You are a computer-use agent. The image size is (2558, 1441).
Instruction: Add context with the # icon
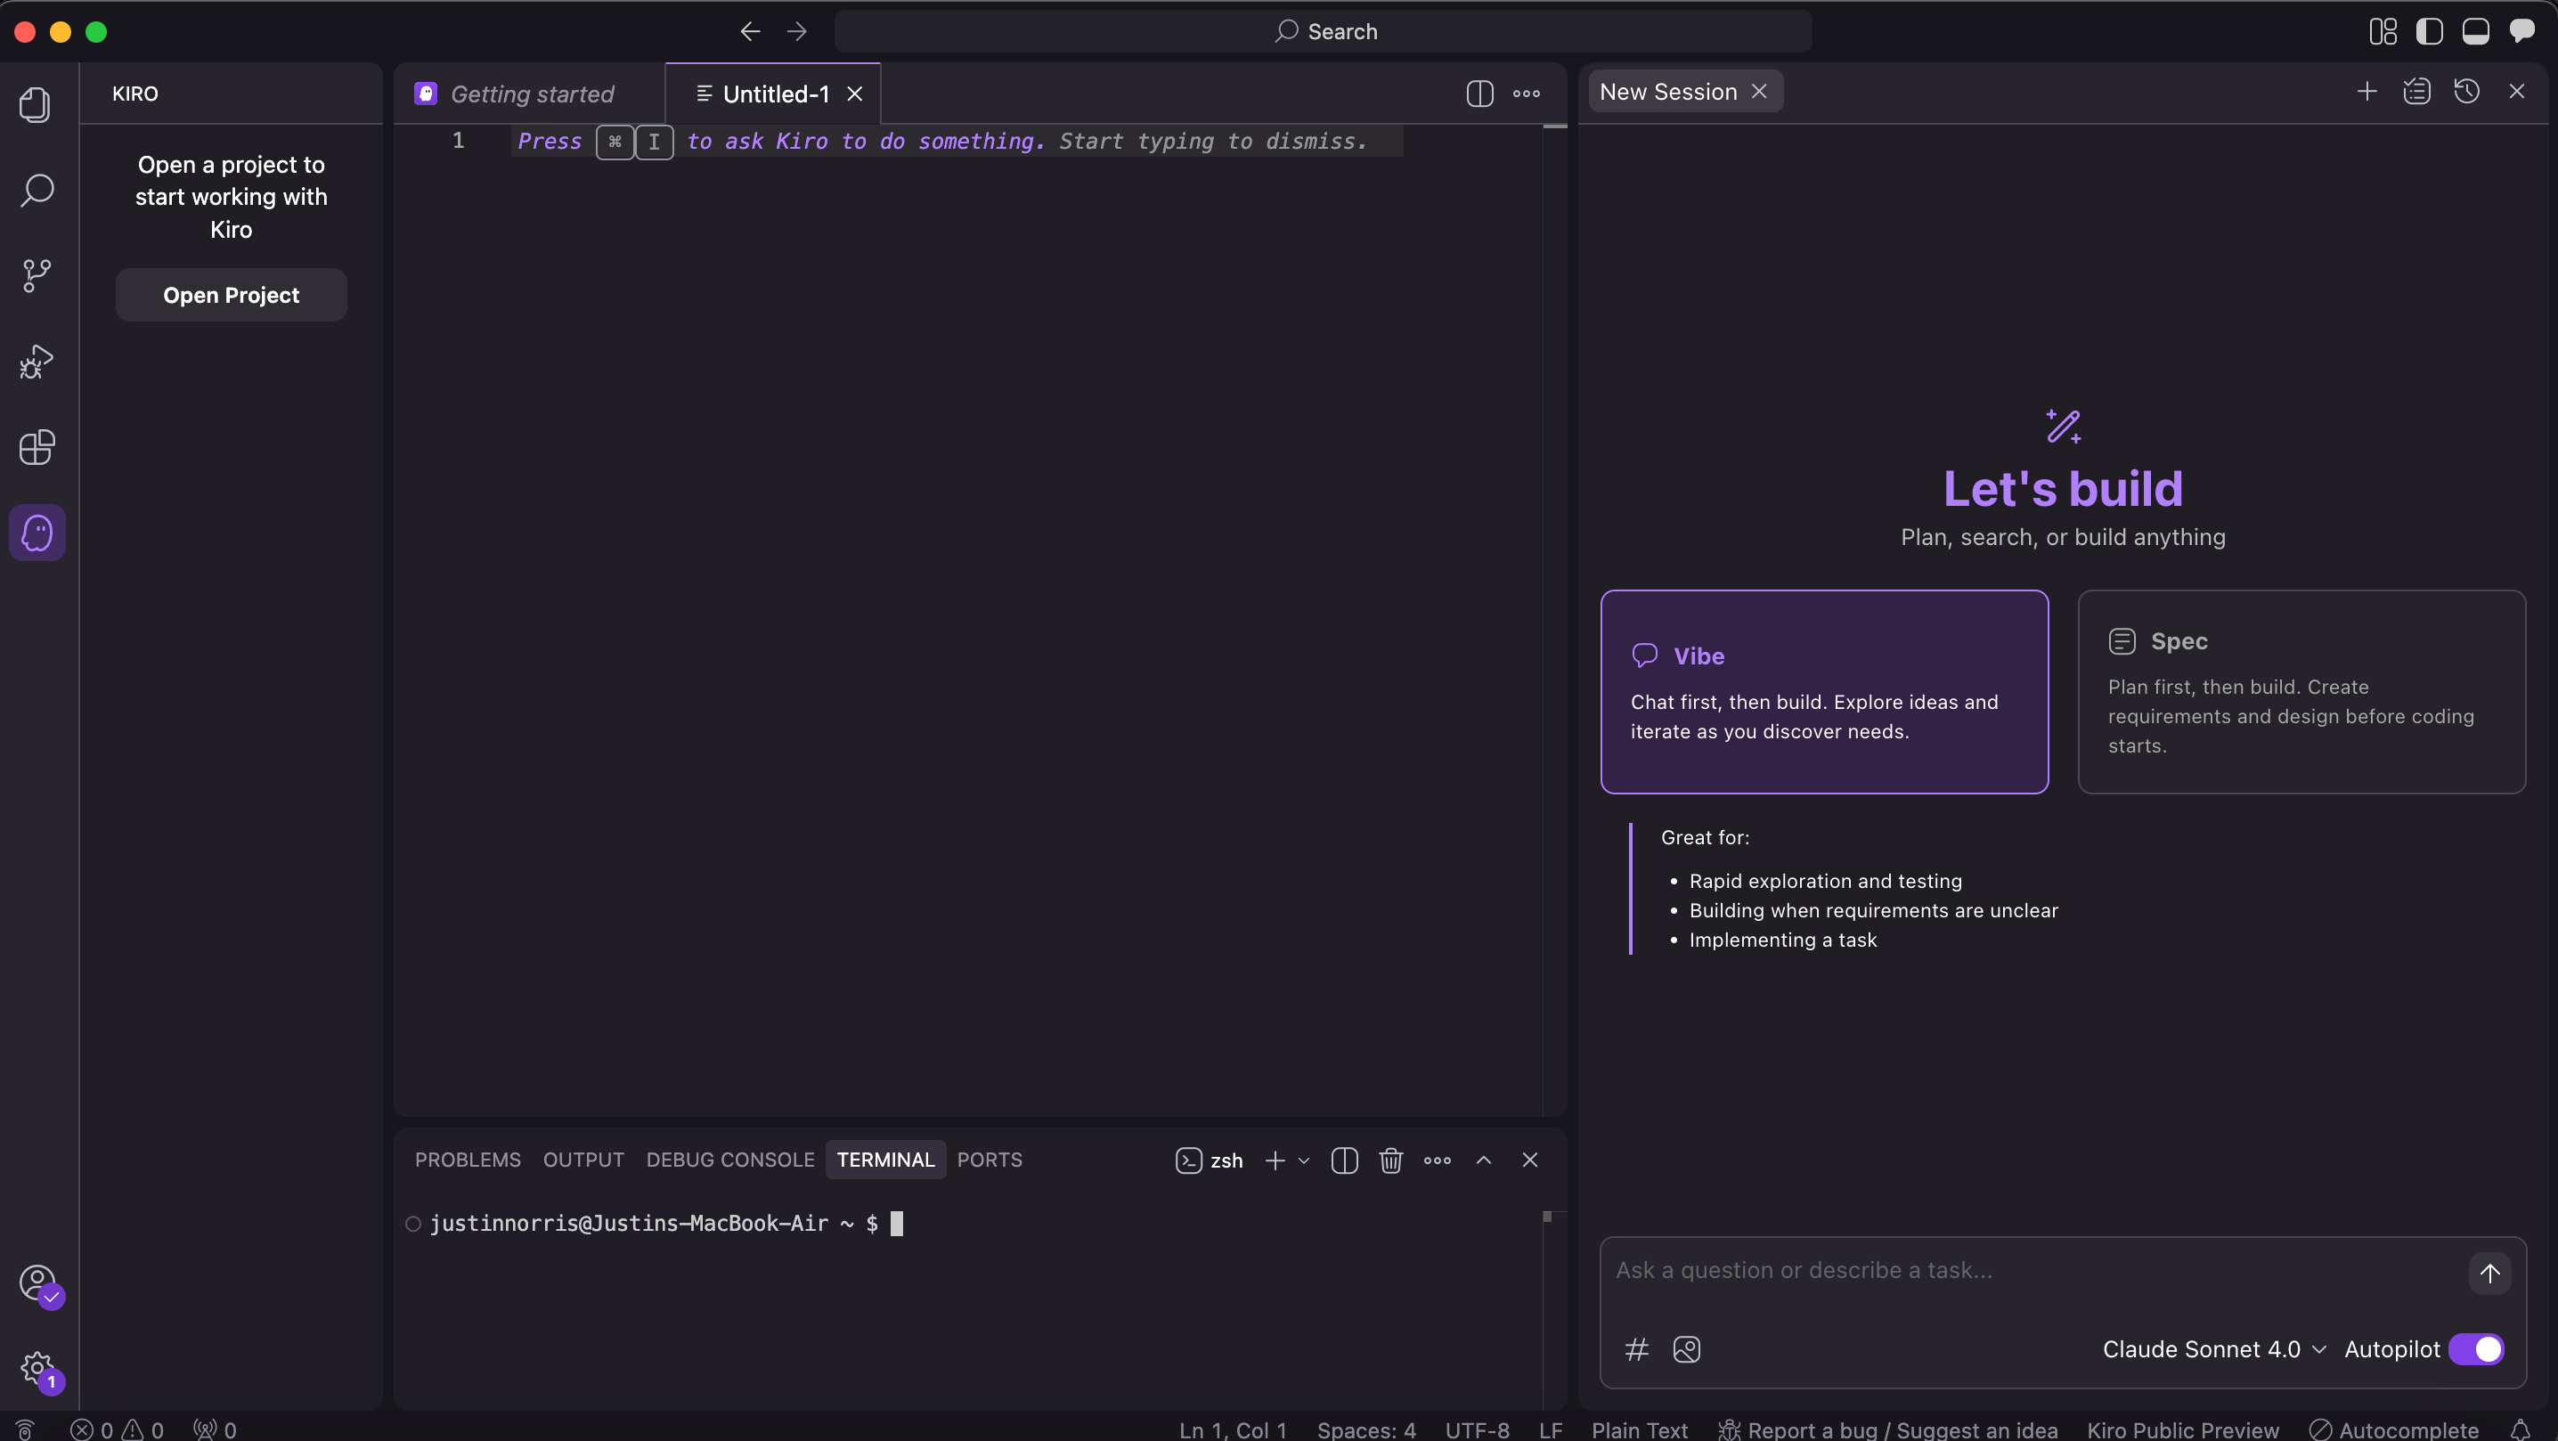coord(1636,1349)
